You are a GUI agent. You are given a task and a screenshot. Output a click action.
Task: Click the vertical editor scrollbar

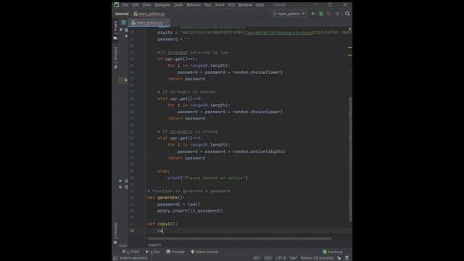[350, 159]
